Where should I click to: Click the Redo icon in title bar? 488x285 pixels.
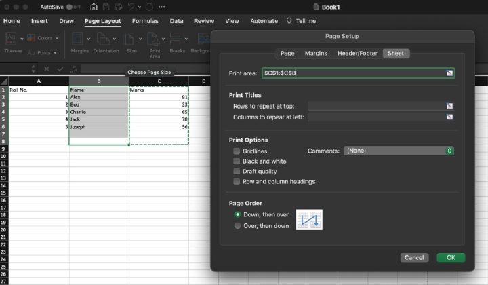pyautogui.click(x=149, y=7)
